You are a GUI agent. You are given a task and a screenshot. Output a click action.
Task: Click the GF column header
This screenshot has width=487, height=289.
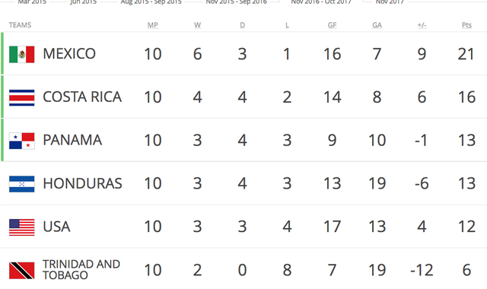point(332,25)
